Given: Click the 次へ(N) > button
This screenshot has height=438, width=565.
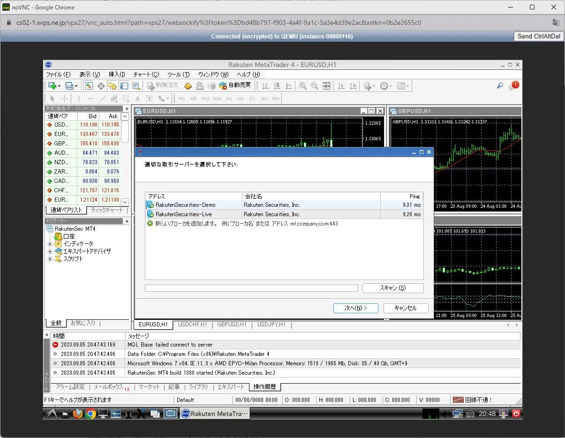Looking at the screenshot, I should point(355,308).
